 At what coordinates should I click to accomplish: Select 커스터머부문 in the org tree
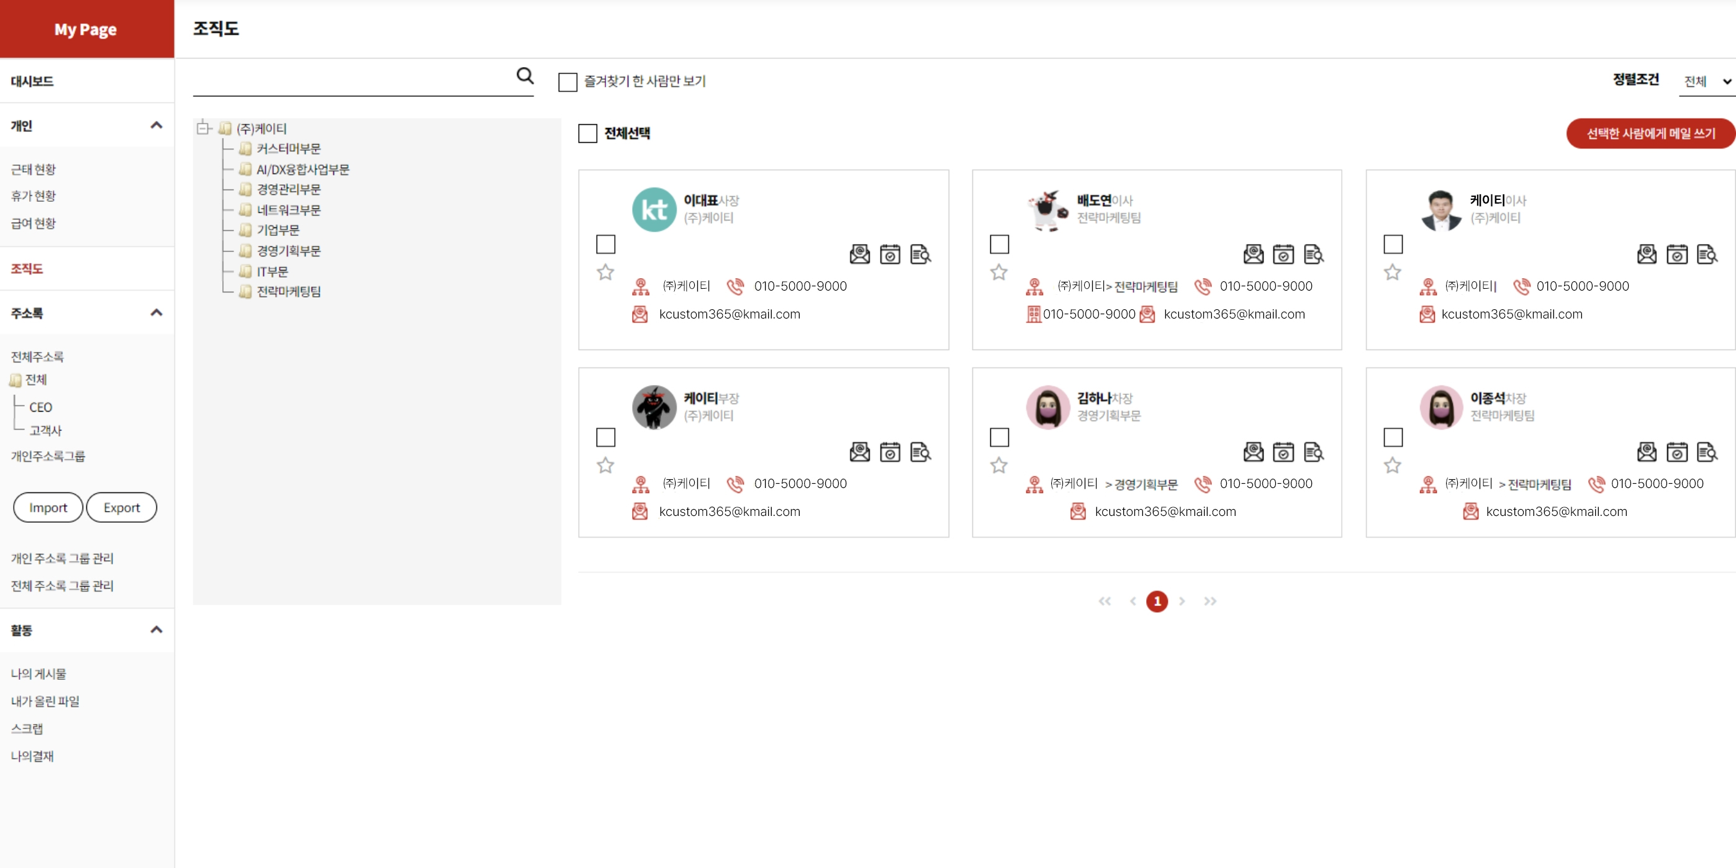point(289,148)
